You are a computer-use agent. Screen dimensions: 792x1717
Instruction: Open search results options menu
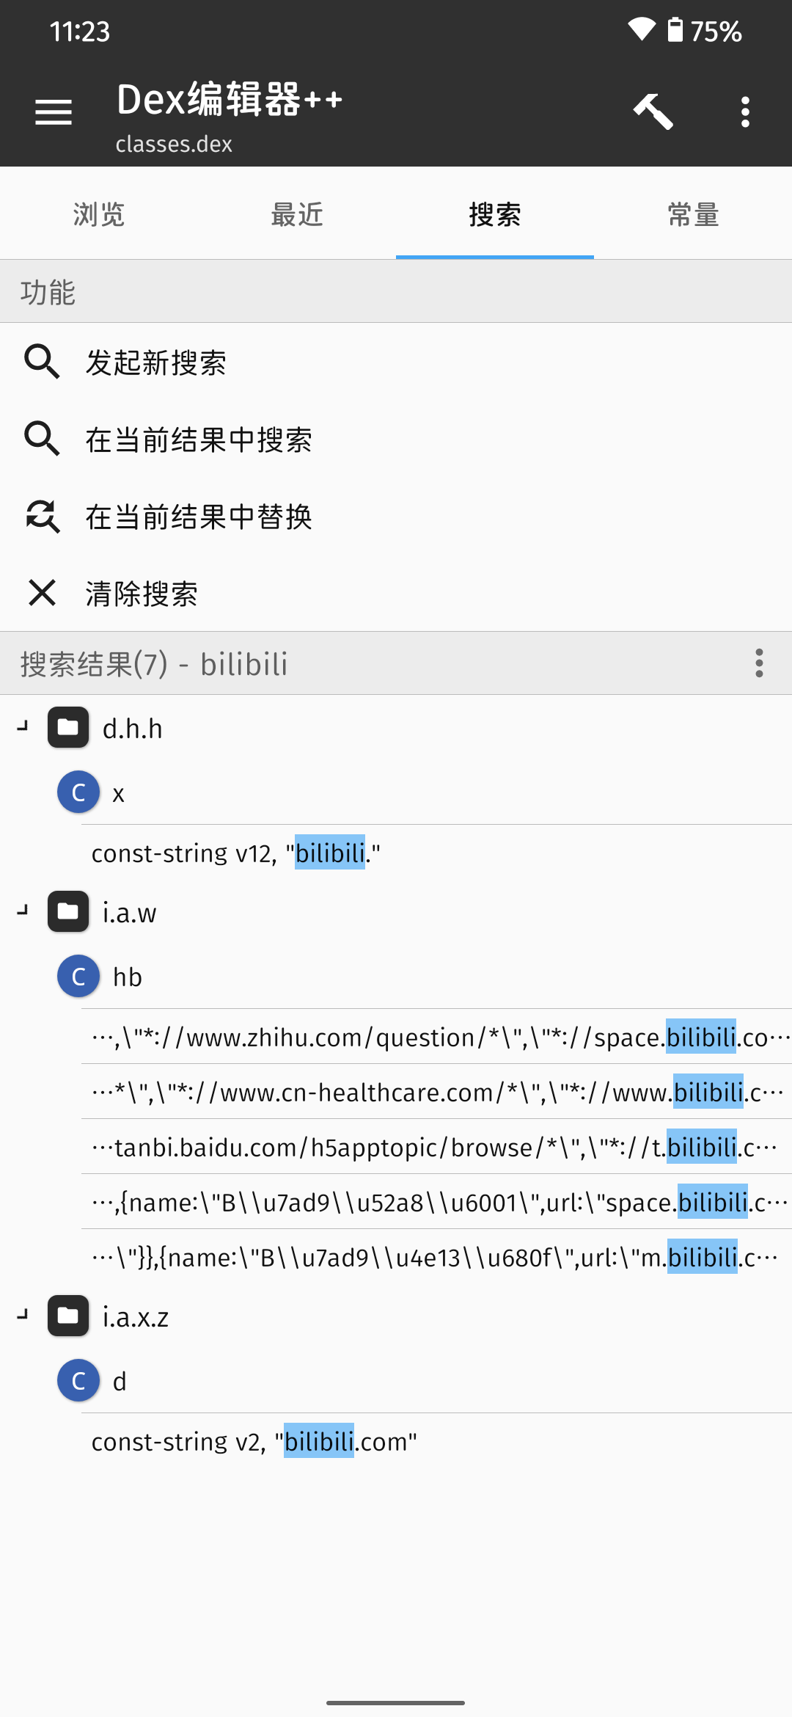point(759,663)
